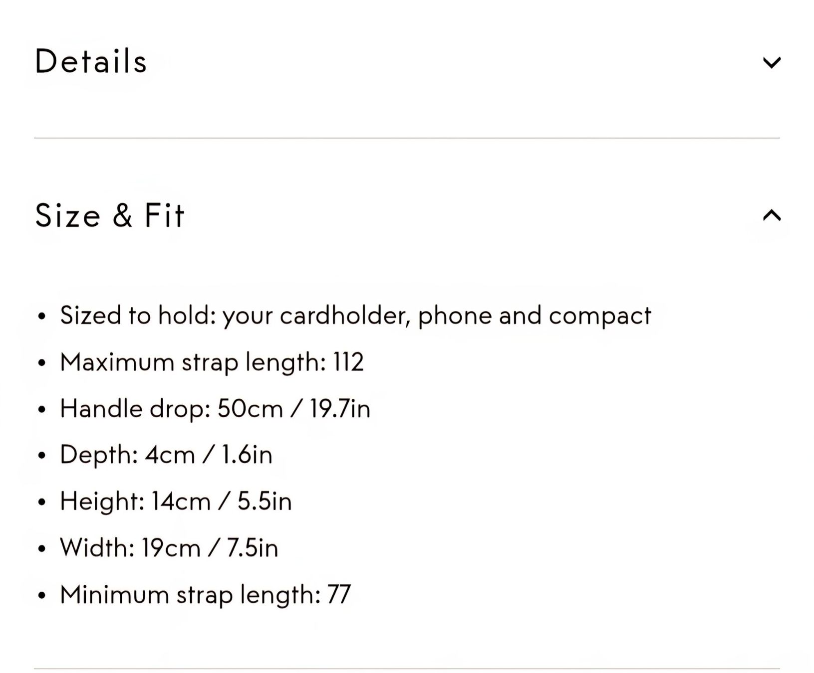
Task: Expand the Details section chevron
Action: point(772,62)
